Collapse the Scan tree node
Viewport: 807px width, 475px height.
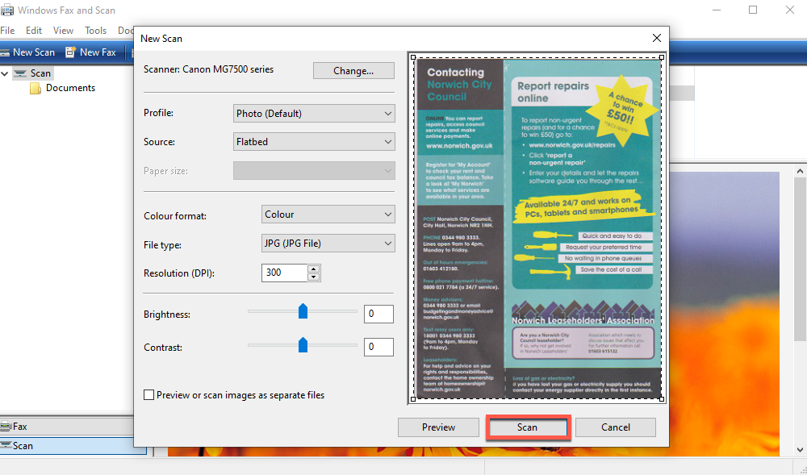(5, 73)
